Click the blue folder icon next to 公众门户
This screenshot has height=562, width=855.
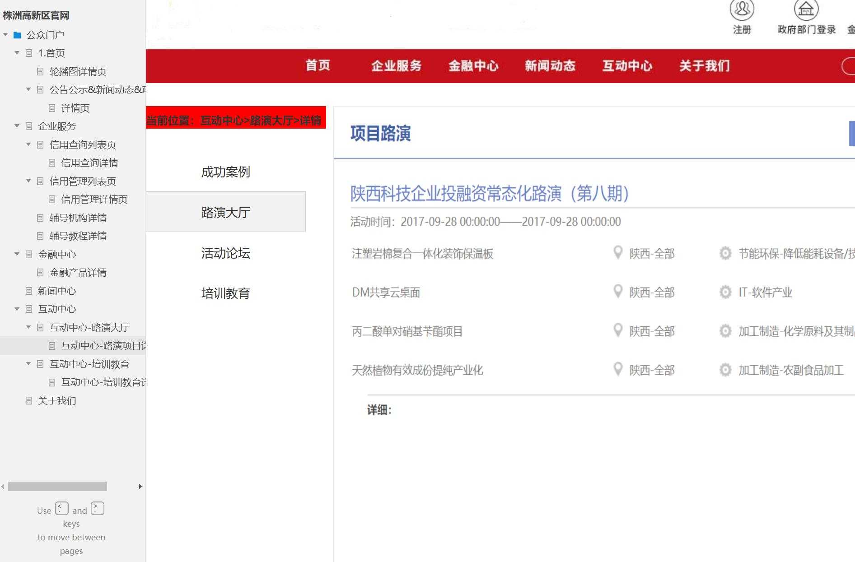tap(17, 34)
